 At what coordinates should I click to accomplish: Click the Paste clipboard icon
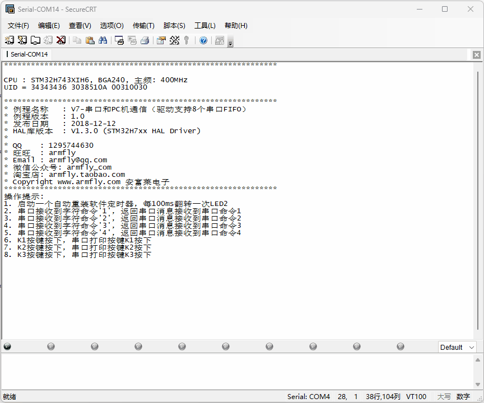(x=90, y=40)
